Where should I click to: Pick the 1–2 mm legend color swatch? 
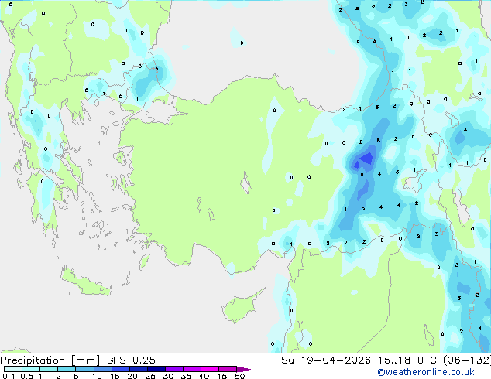point(49,369)
